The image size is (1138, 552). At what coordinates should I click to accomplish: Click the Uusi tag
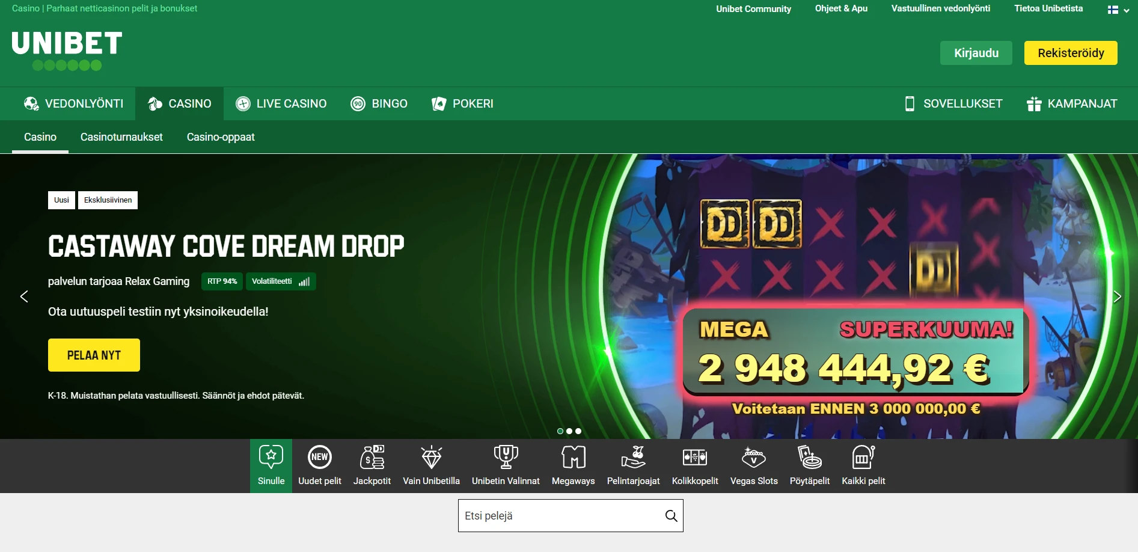[x=61, y=200]
